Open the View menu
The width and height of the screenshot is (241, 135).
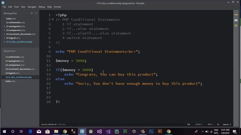click(x=23, y=7)
